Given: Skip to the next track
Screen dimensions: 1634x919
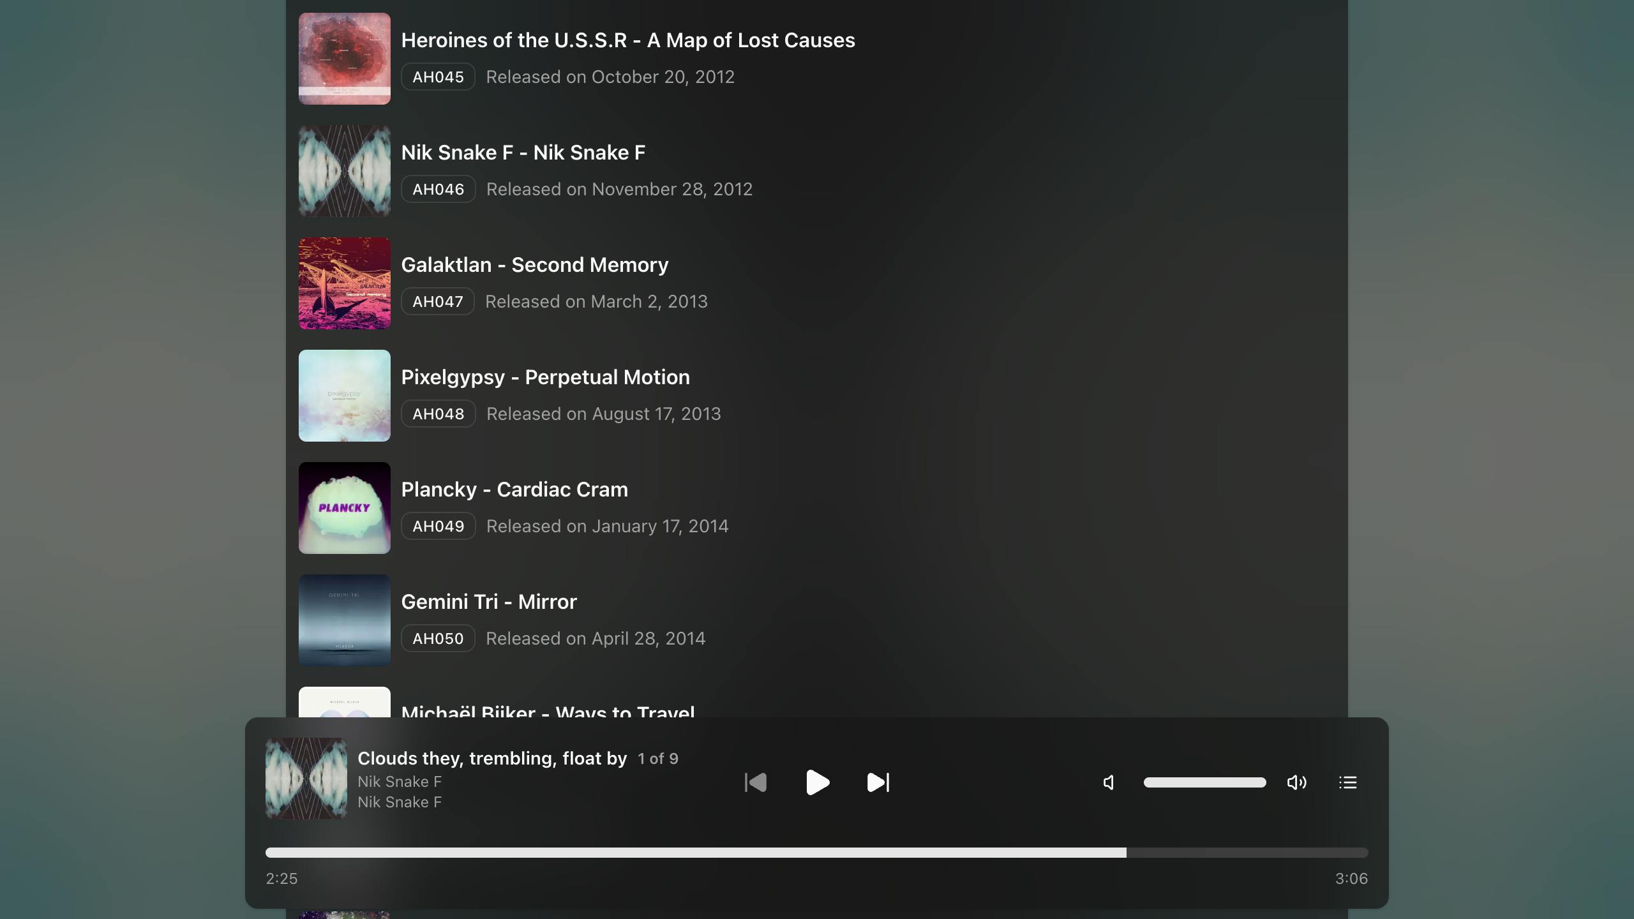Looking at the screenshot, I should coord(877,782).
